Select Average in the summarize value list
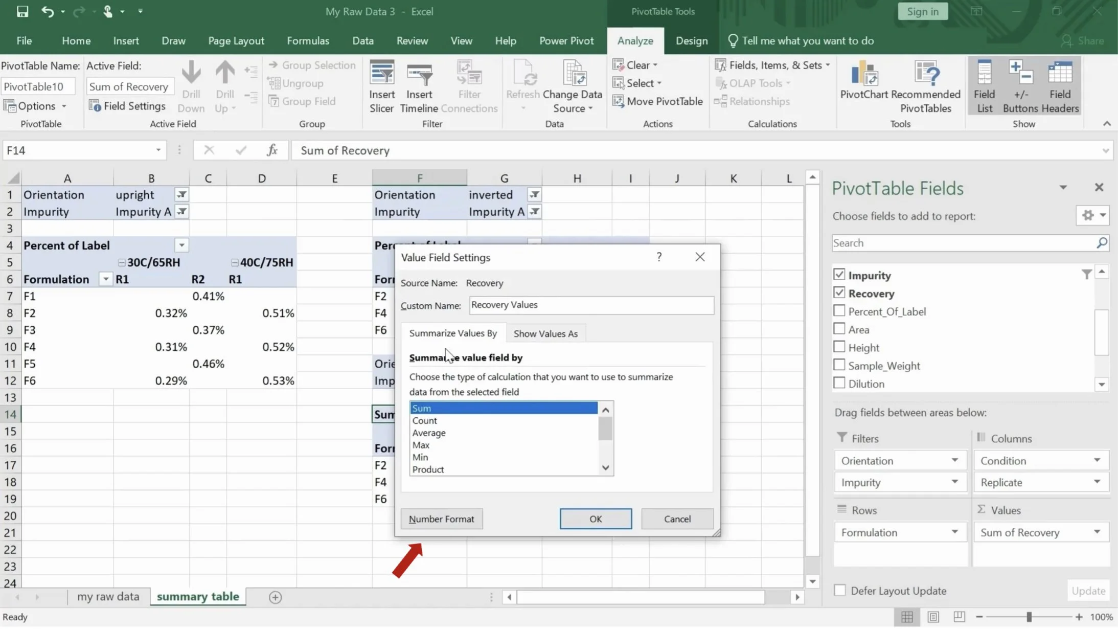 coord(428,432)
